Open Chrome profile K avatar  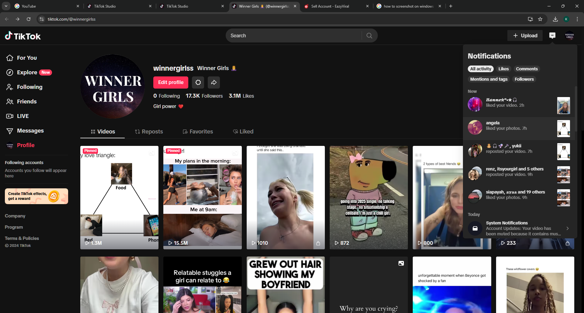(x=566, y=19)
